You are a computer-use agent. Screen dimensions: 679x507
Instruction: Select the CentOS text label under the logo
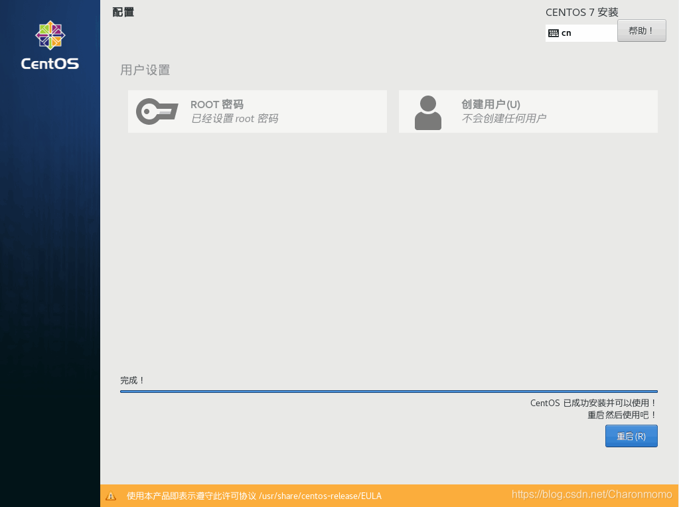[50, 64]
